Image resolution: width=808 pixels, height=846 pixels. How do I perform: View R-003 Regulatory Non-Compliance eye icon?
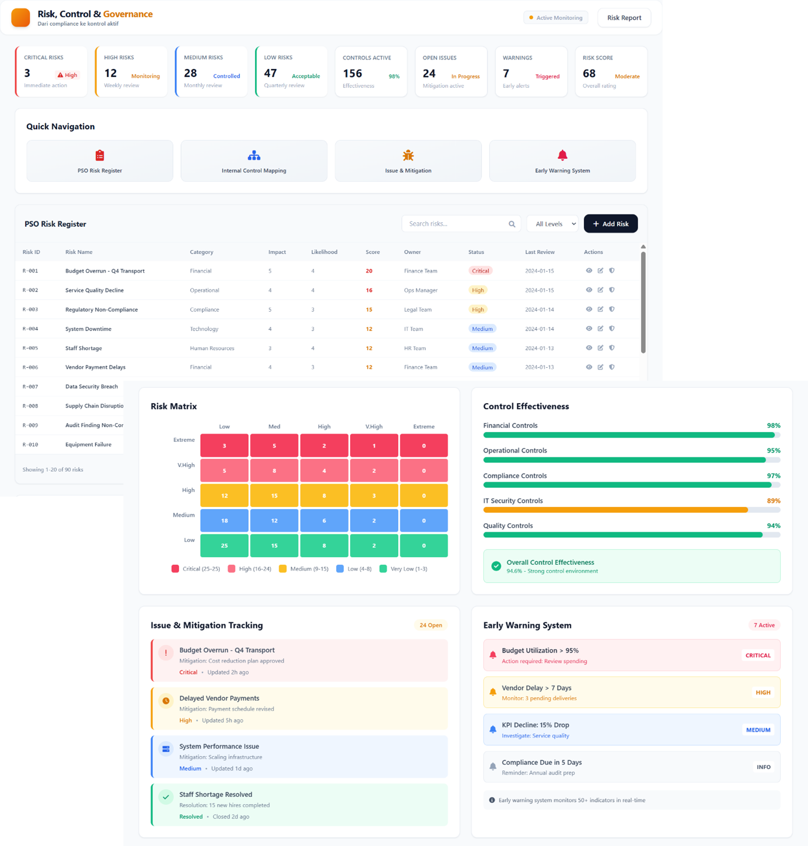[589, 309]
